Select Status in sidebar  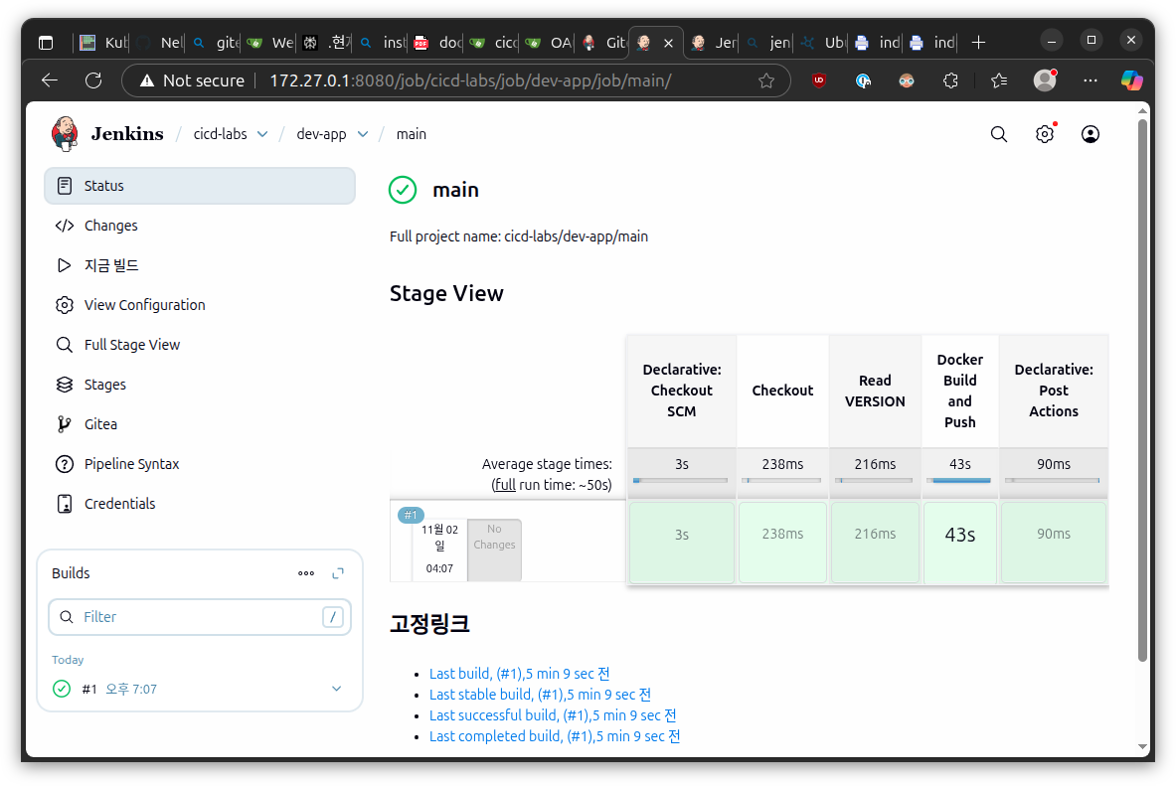200,186
